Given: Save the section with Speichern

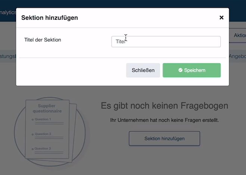Looking at the screenshot, I should tap(191, 70).
